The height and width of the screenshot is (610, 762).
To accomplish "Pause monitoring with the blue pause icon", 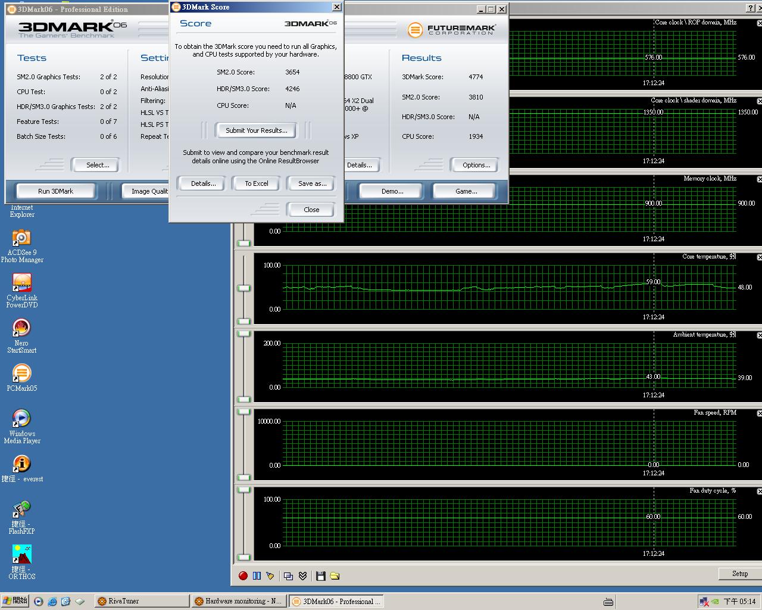I will [257, 575].
